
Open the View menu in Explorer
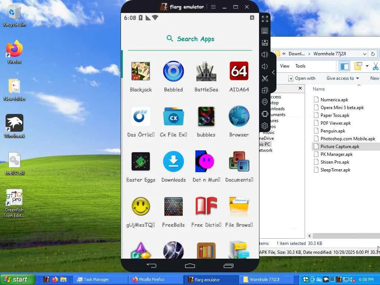(285, 66)
